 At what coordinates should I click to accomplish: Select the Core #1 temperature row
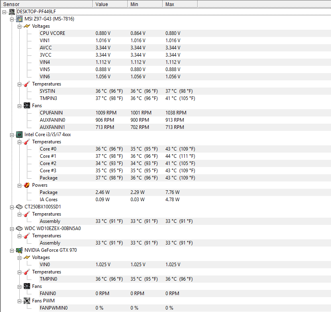tap(185, 156)
